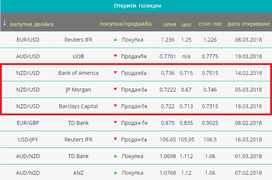Click the цел column header
This screenshot has width=272, height=180.
tap(186, 25)
